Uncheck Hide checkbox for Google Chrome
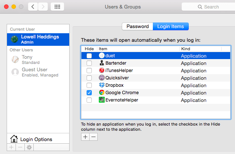The height and width of the screenshot is (154, 235). [x=89, y=93]
